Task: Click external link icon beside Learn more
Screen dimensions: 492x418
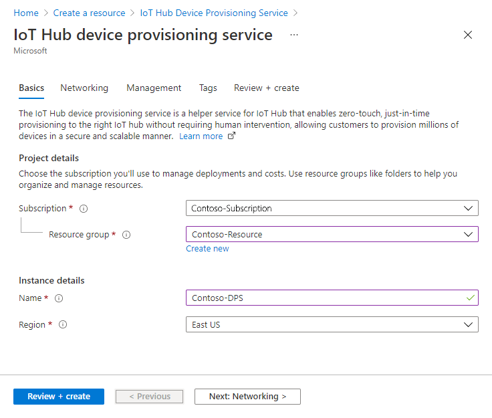Action: coord(232,136)
